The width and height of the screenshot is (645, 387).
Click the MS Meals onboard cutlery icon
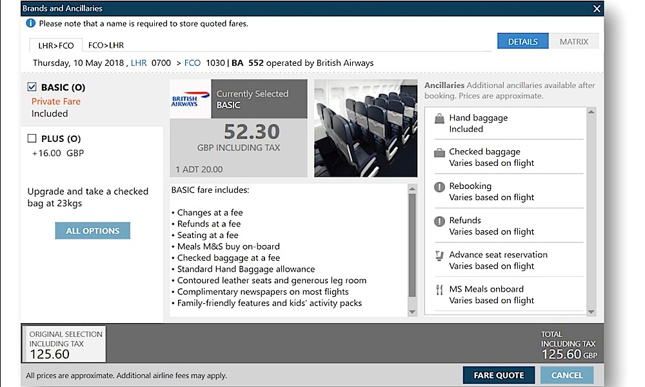point(439,290)
